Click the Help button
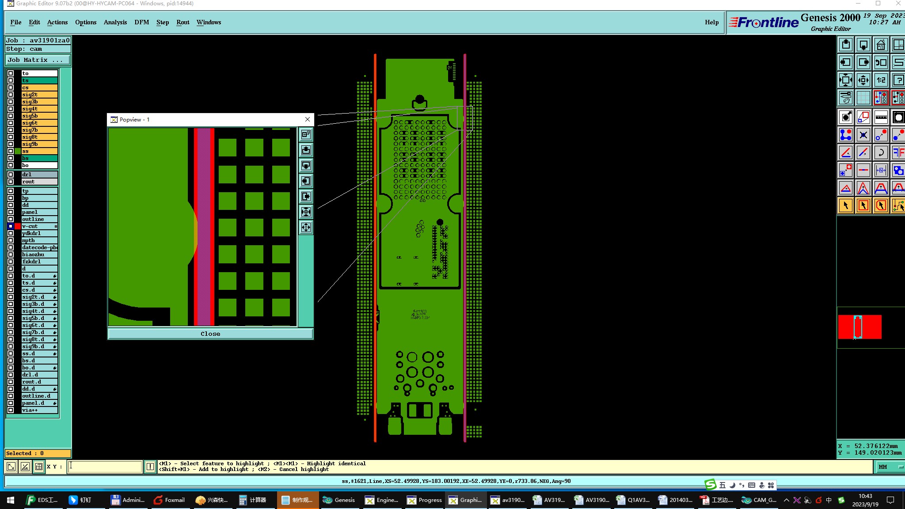905x509 pixels. (711, 22)
